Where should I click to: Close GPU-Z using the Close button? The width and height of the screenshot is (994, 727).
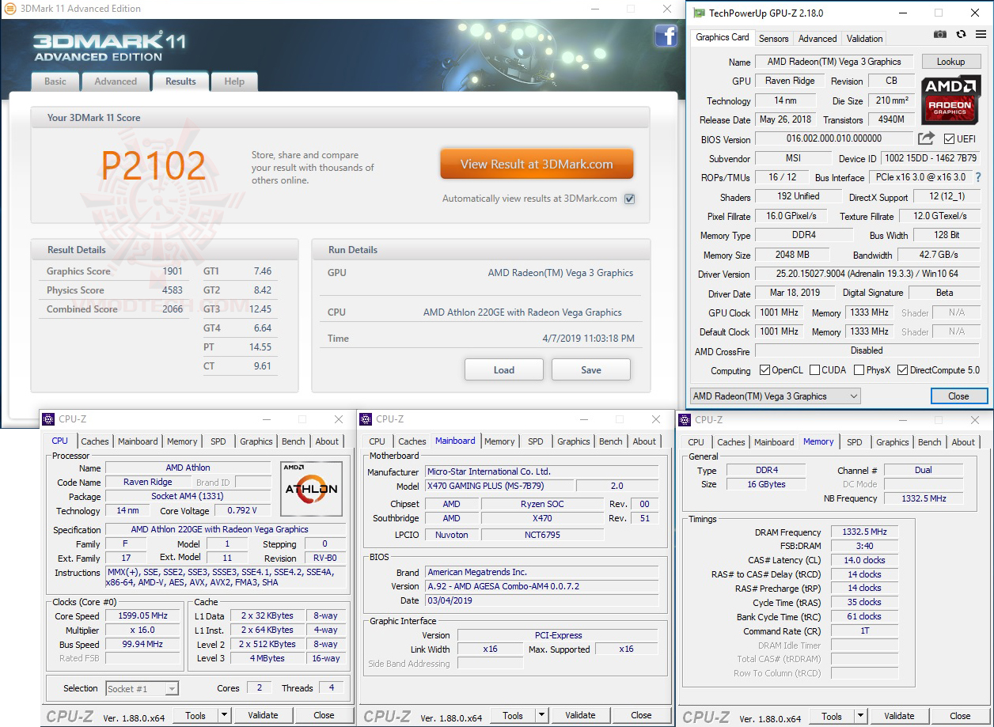(x=958, y=396)
